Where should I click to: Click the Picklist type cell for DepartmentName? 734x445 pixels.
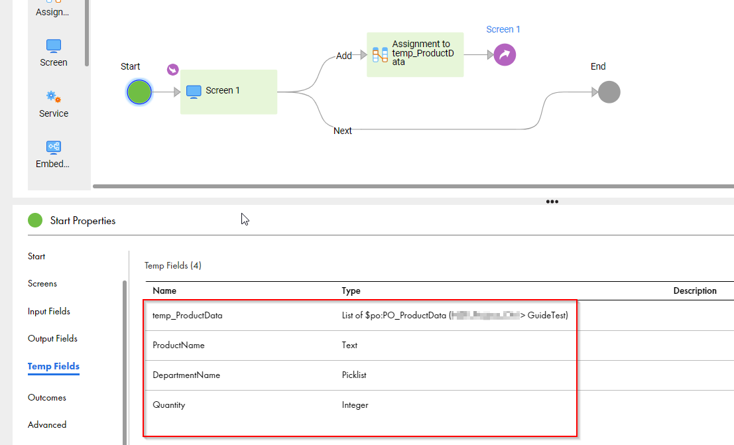coord(354,375)
